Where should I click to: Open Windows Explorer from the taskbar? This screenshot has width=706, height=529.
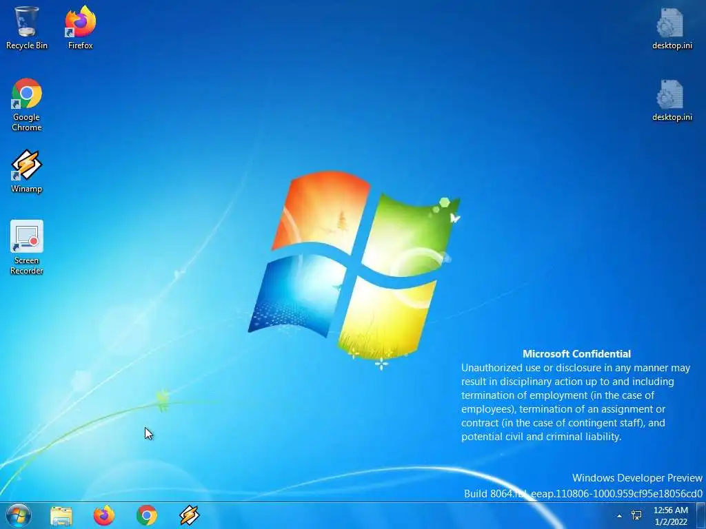[x=61, y=516]
